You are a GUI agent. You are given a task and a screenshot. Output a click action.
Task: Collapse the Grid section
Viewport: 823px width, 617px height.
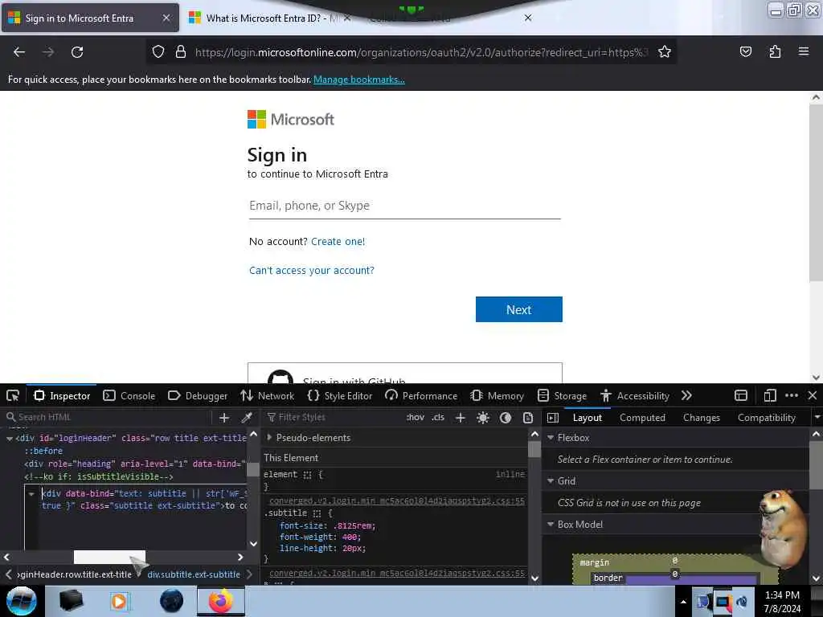[x=551, y=481]
